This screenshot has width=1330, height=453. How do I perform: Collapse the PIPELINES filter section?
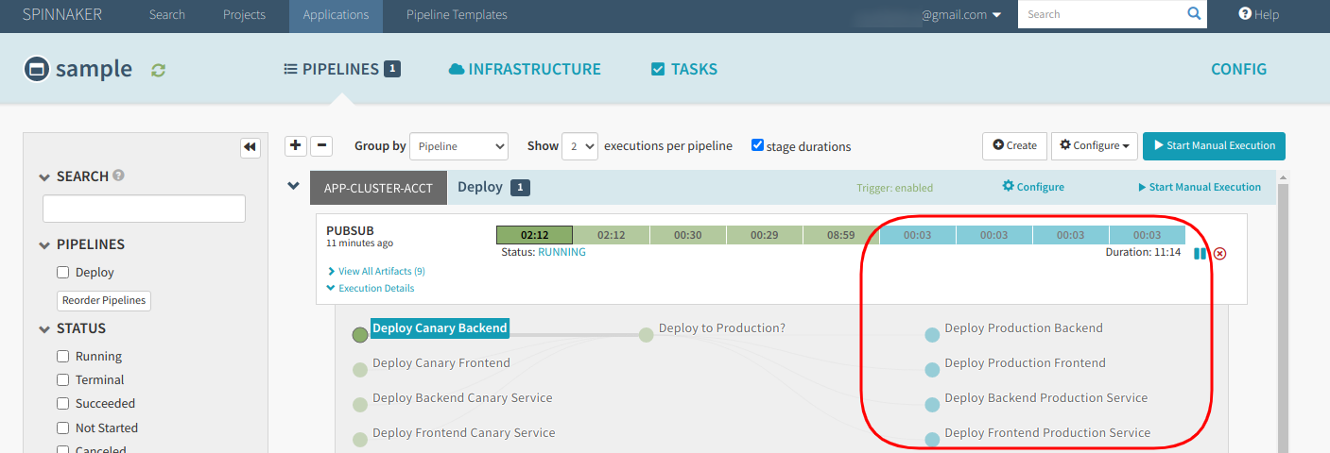[44, 244]
